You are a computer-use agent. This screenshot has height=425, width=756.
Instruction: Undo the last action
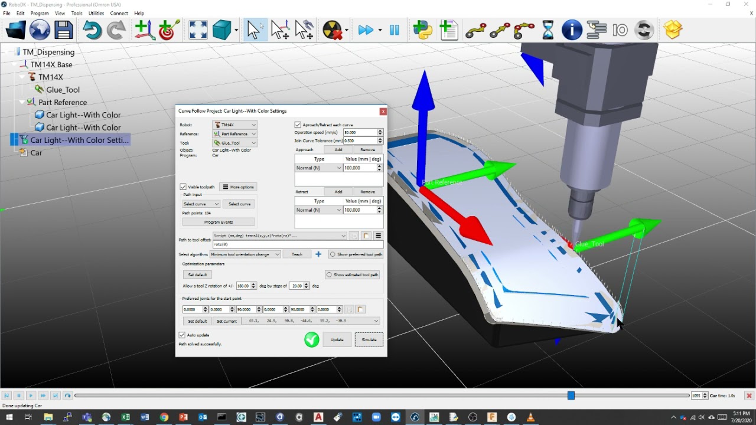(92, 30)
